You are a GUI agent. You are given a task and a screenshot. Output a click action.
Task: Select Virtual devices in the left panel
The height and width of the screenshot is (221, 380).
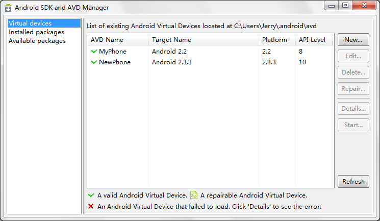pyautogui.click(x=30, y=23)
